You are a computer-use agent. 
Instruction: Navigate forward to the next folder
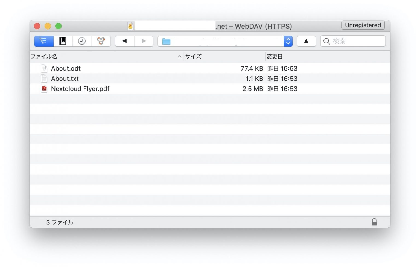(x=144, y=41)
